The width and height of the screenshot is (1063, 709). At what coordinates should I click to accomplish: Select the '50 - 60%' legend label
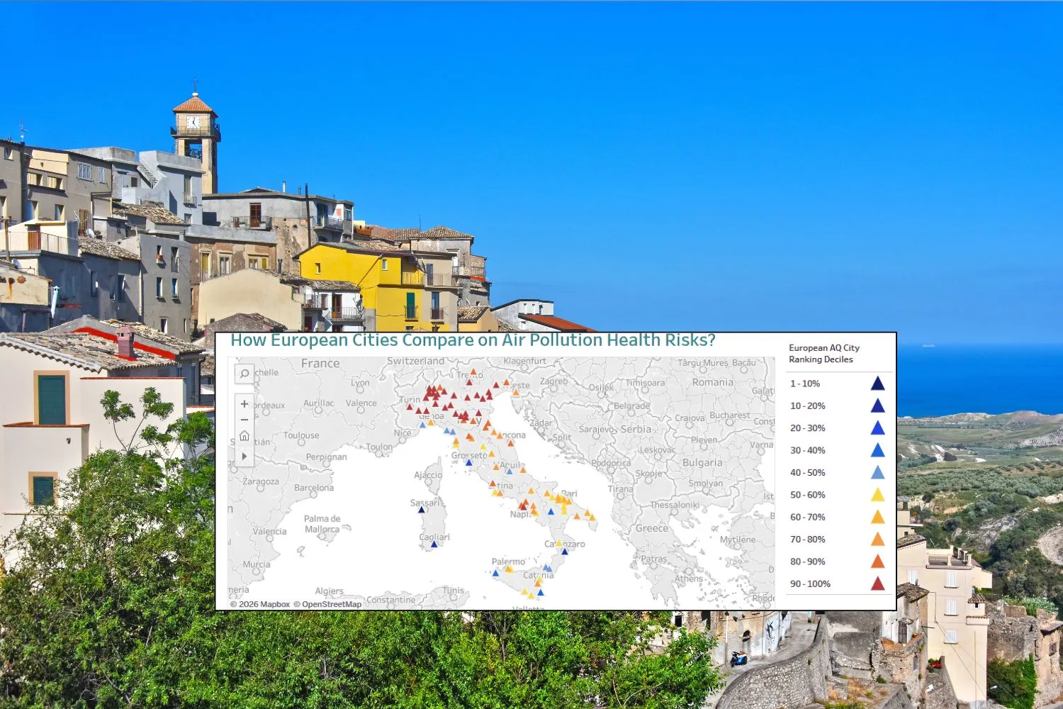[808, 495]
